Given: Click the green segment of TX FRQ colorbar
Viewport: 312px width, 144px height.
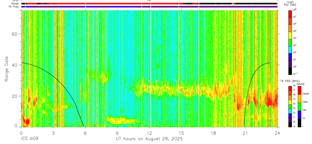Looking at the screenshot, I should click(x=290, y=107).
